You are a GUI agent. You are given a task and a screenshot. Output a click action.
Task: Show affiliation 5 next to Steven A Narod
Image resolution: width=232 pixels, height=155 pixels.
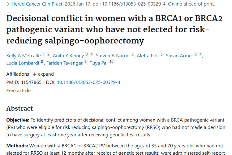(133, 54)
